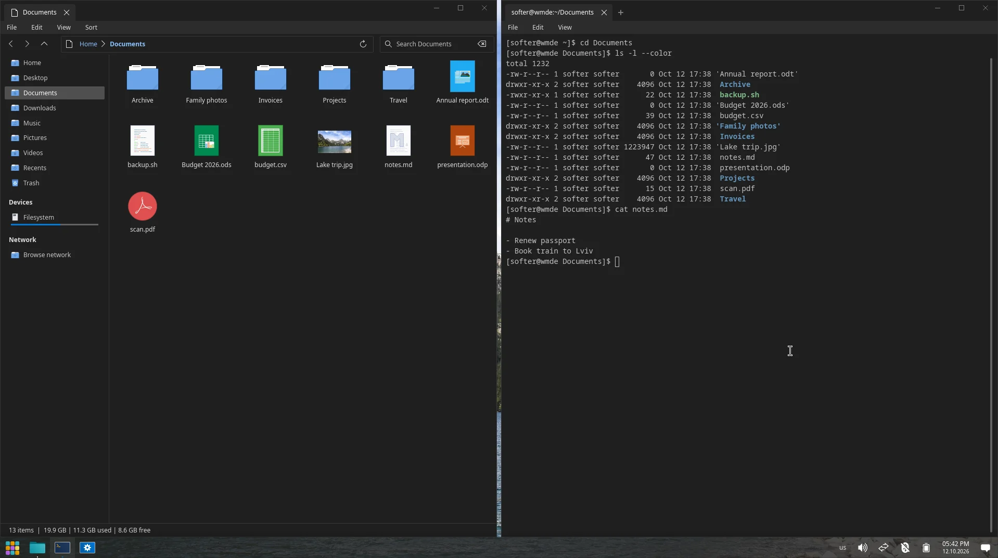This screenshot has width=998, height=558.
Task: Reload the Documents folder view
Action: [x=363, y=44]
